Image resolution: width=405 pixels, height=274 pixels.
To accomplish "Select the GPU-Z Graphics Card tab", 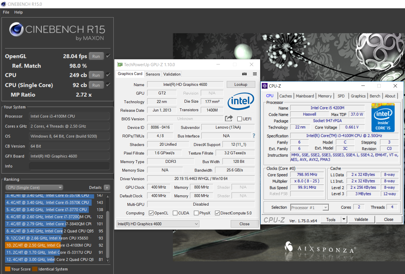I will point(130,74).
